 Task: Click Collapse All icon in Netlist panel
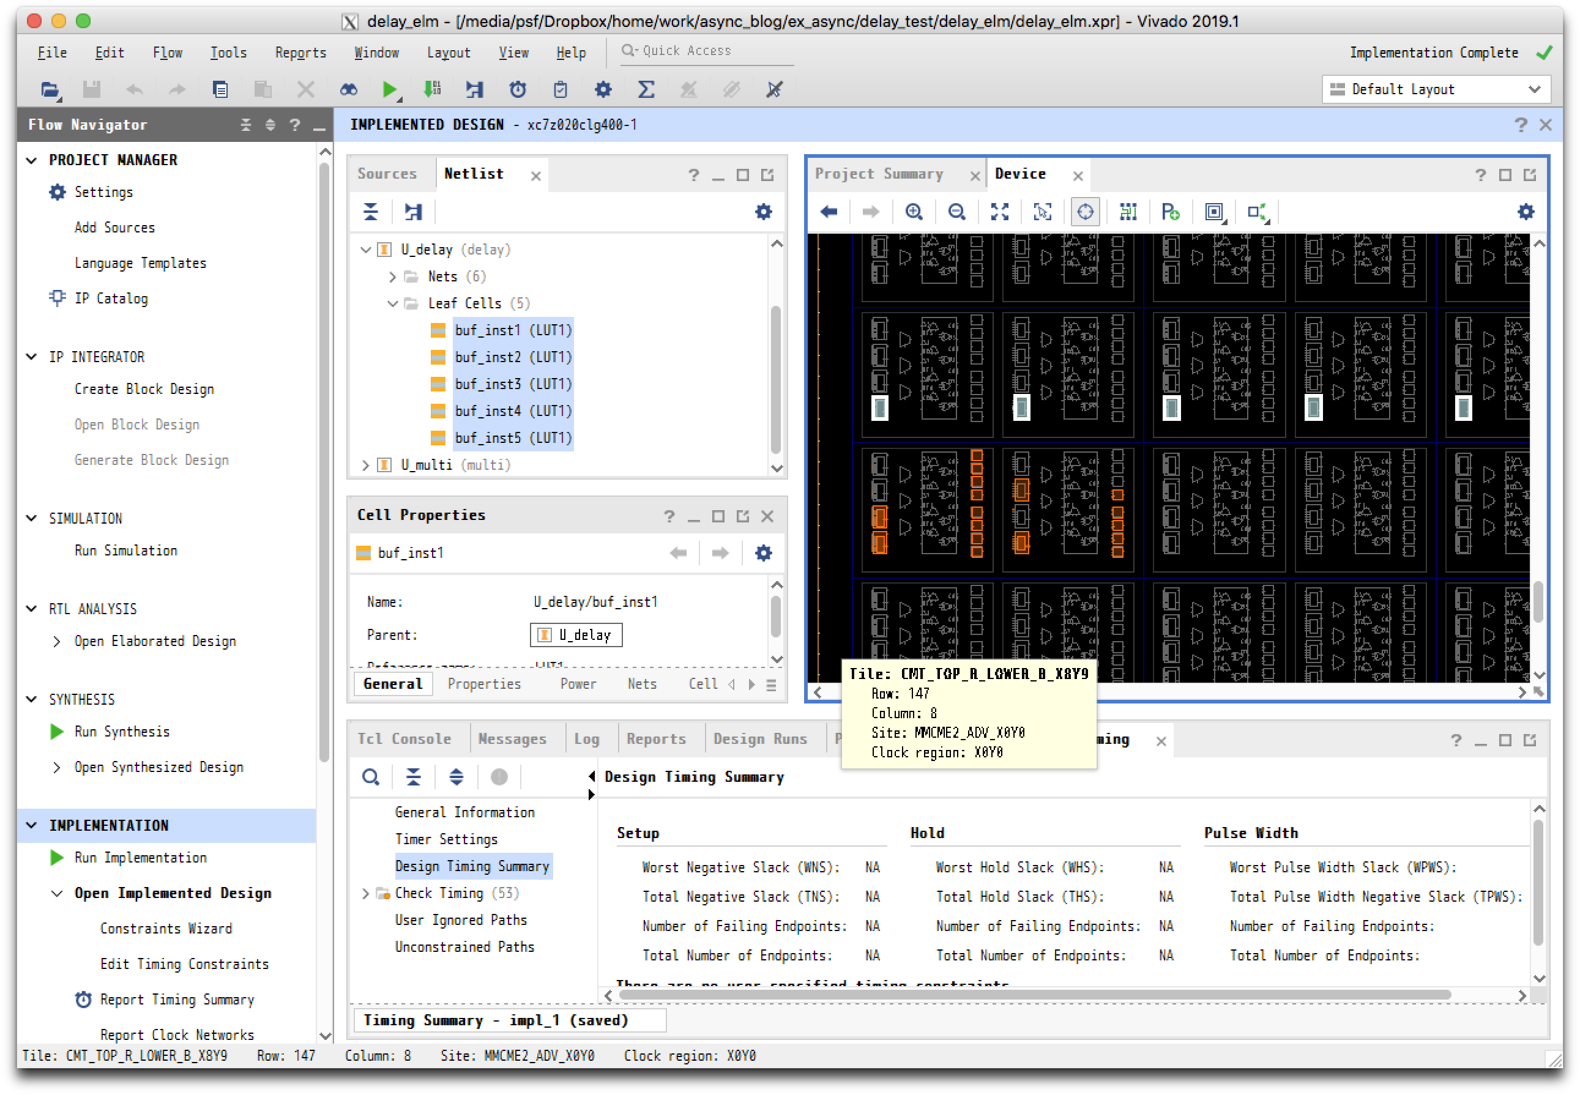coord(371,212)
